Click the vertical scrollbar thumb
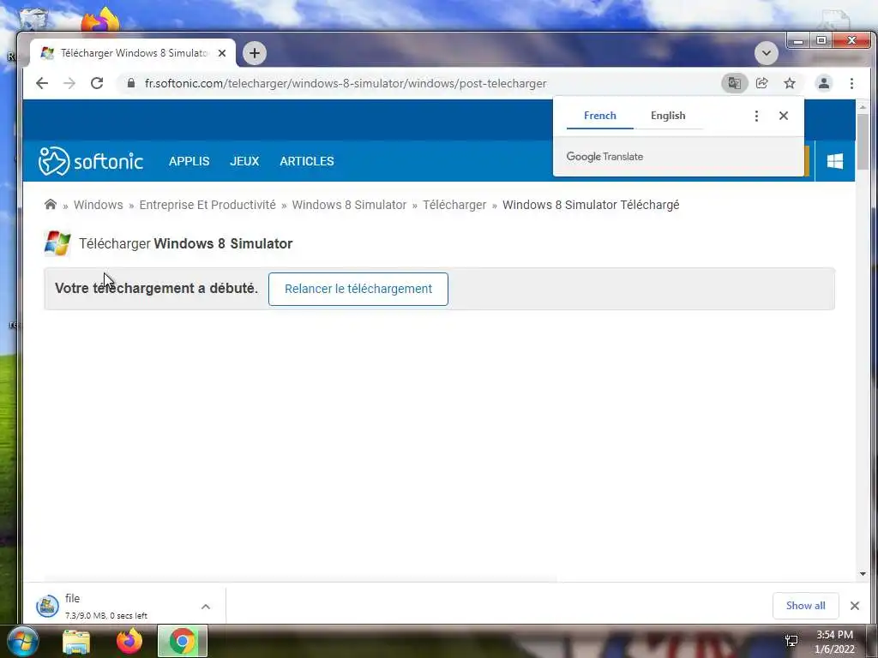Viewport: 878px width, 658px height. (863, 141)
